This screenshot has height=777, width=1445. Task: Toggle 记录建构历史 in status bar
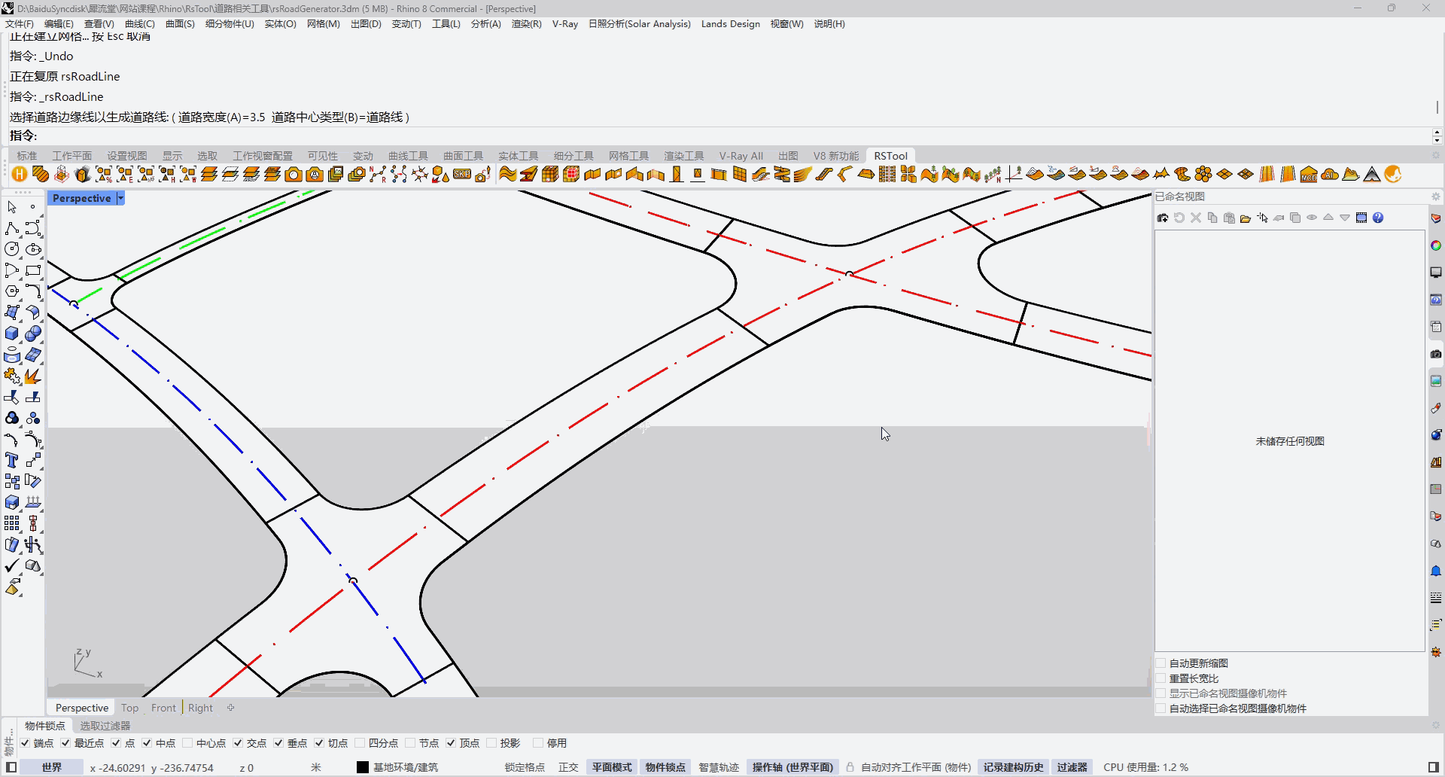click(x=1013, y=767)
